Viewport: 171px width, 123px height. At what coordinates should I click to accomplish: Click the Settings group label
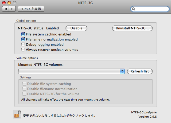(x=26, y=77)
